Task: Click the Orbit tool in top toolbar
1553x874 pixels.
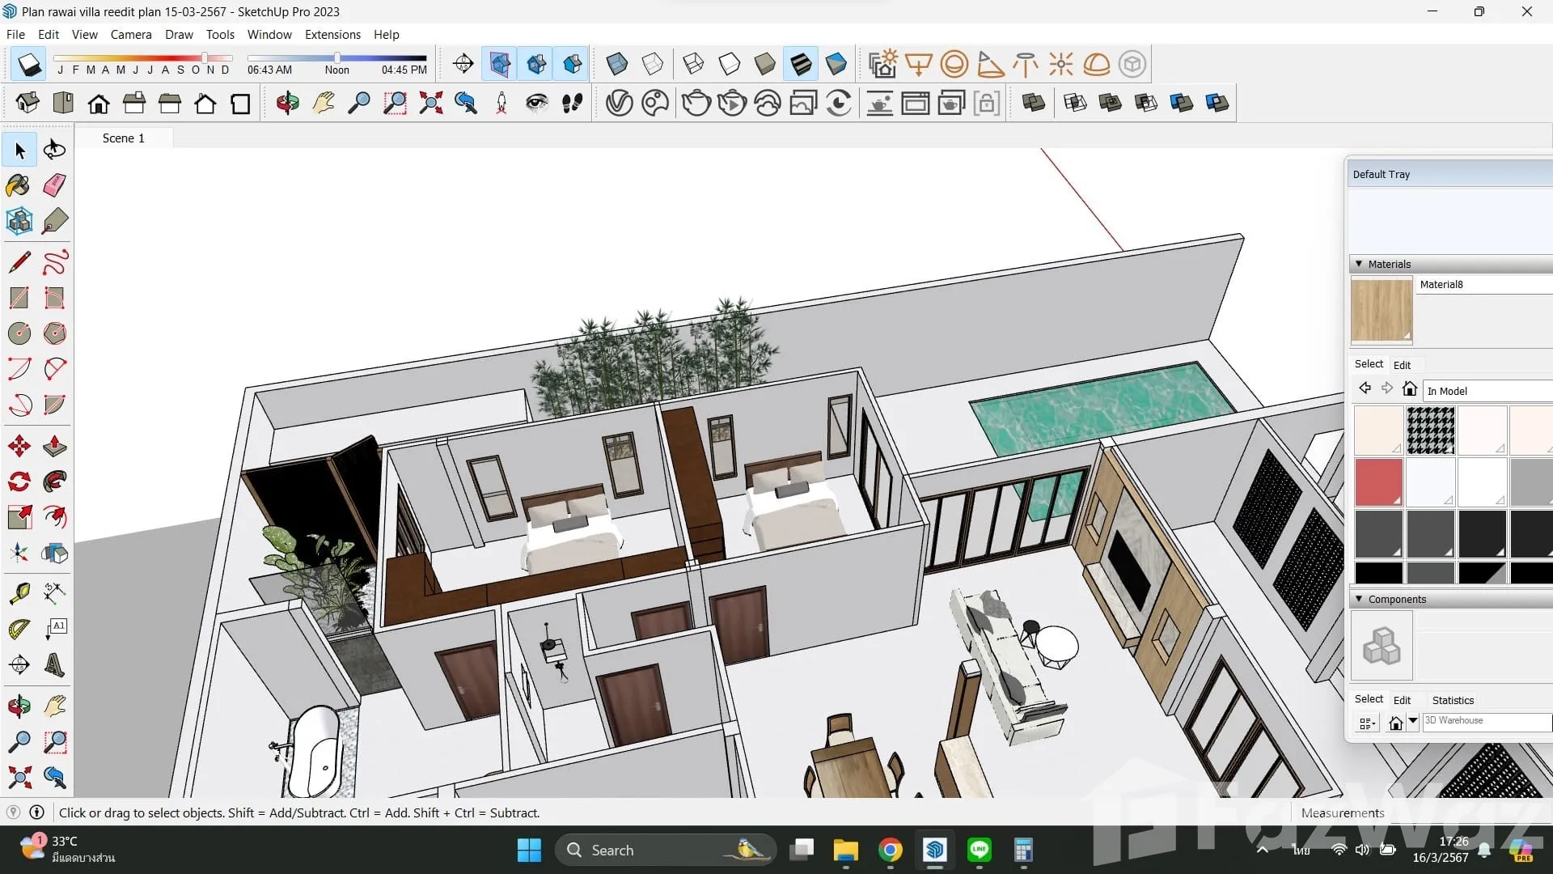Action: pos(287,103)
